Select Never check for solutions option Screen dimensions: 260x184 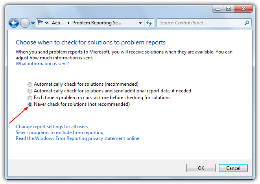[79, 104]
